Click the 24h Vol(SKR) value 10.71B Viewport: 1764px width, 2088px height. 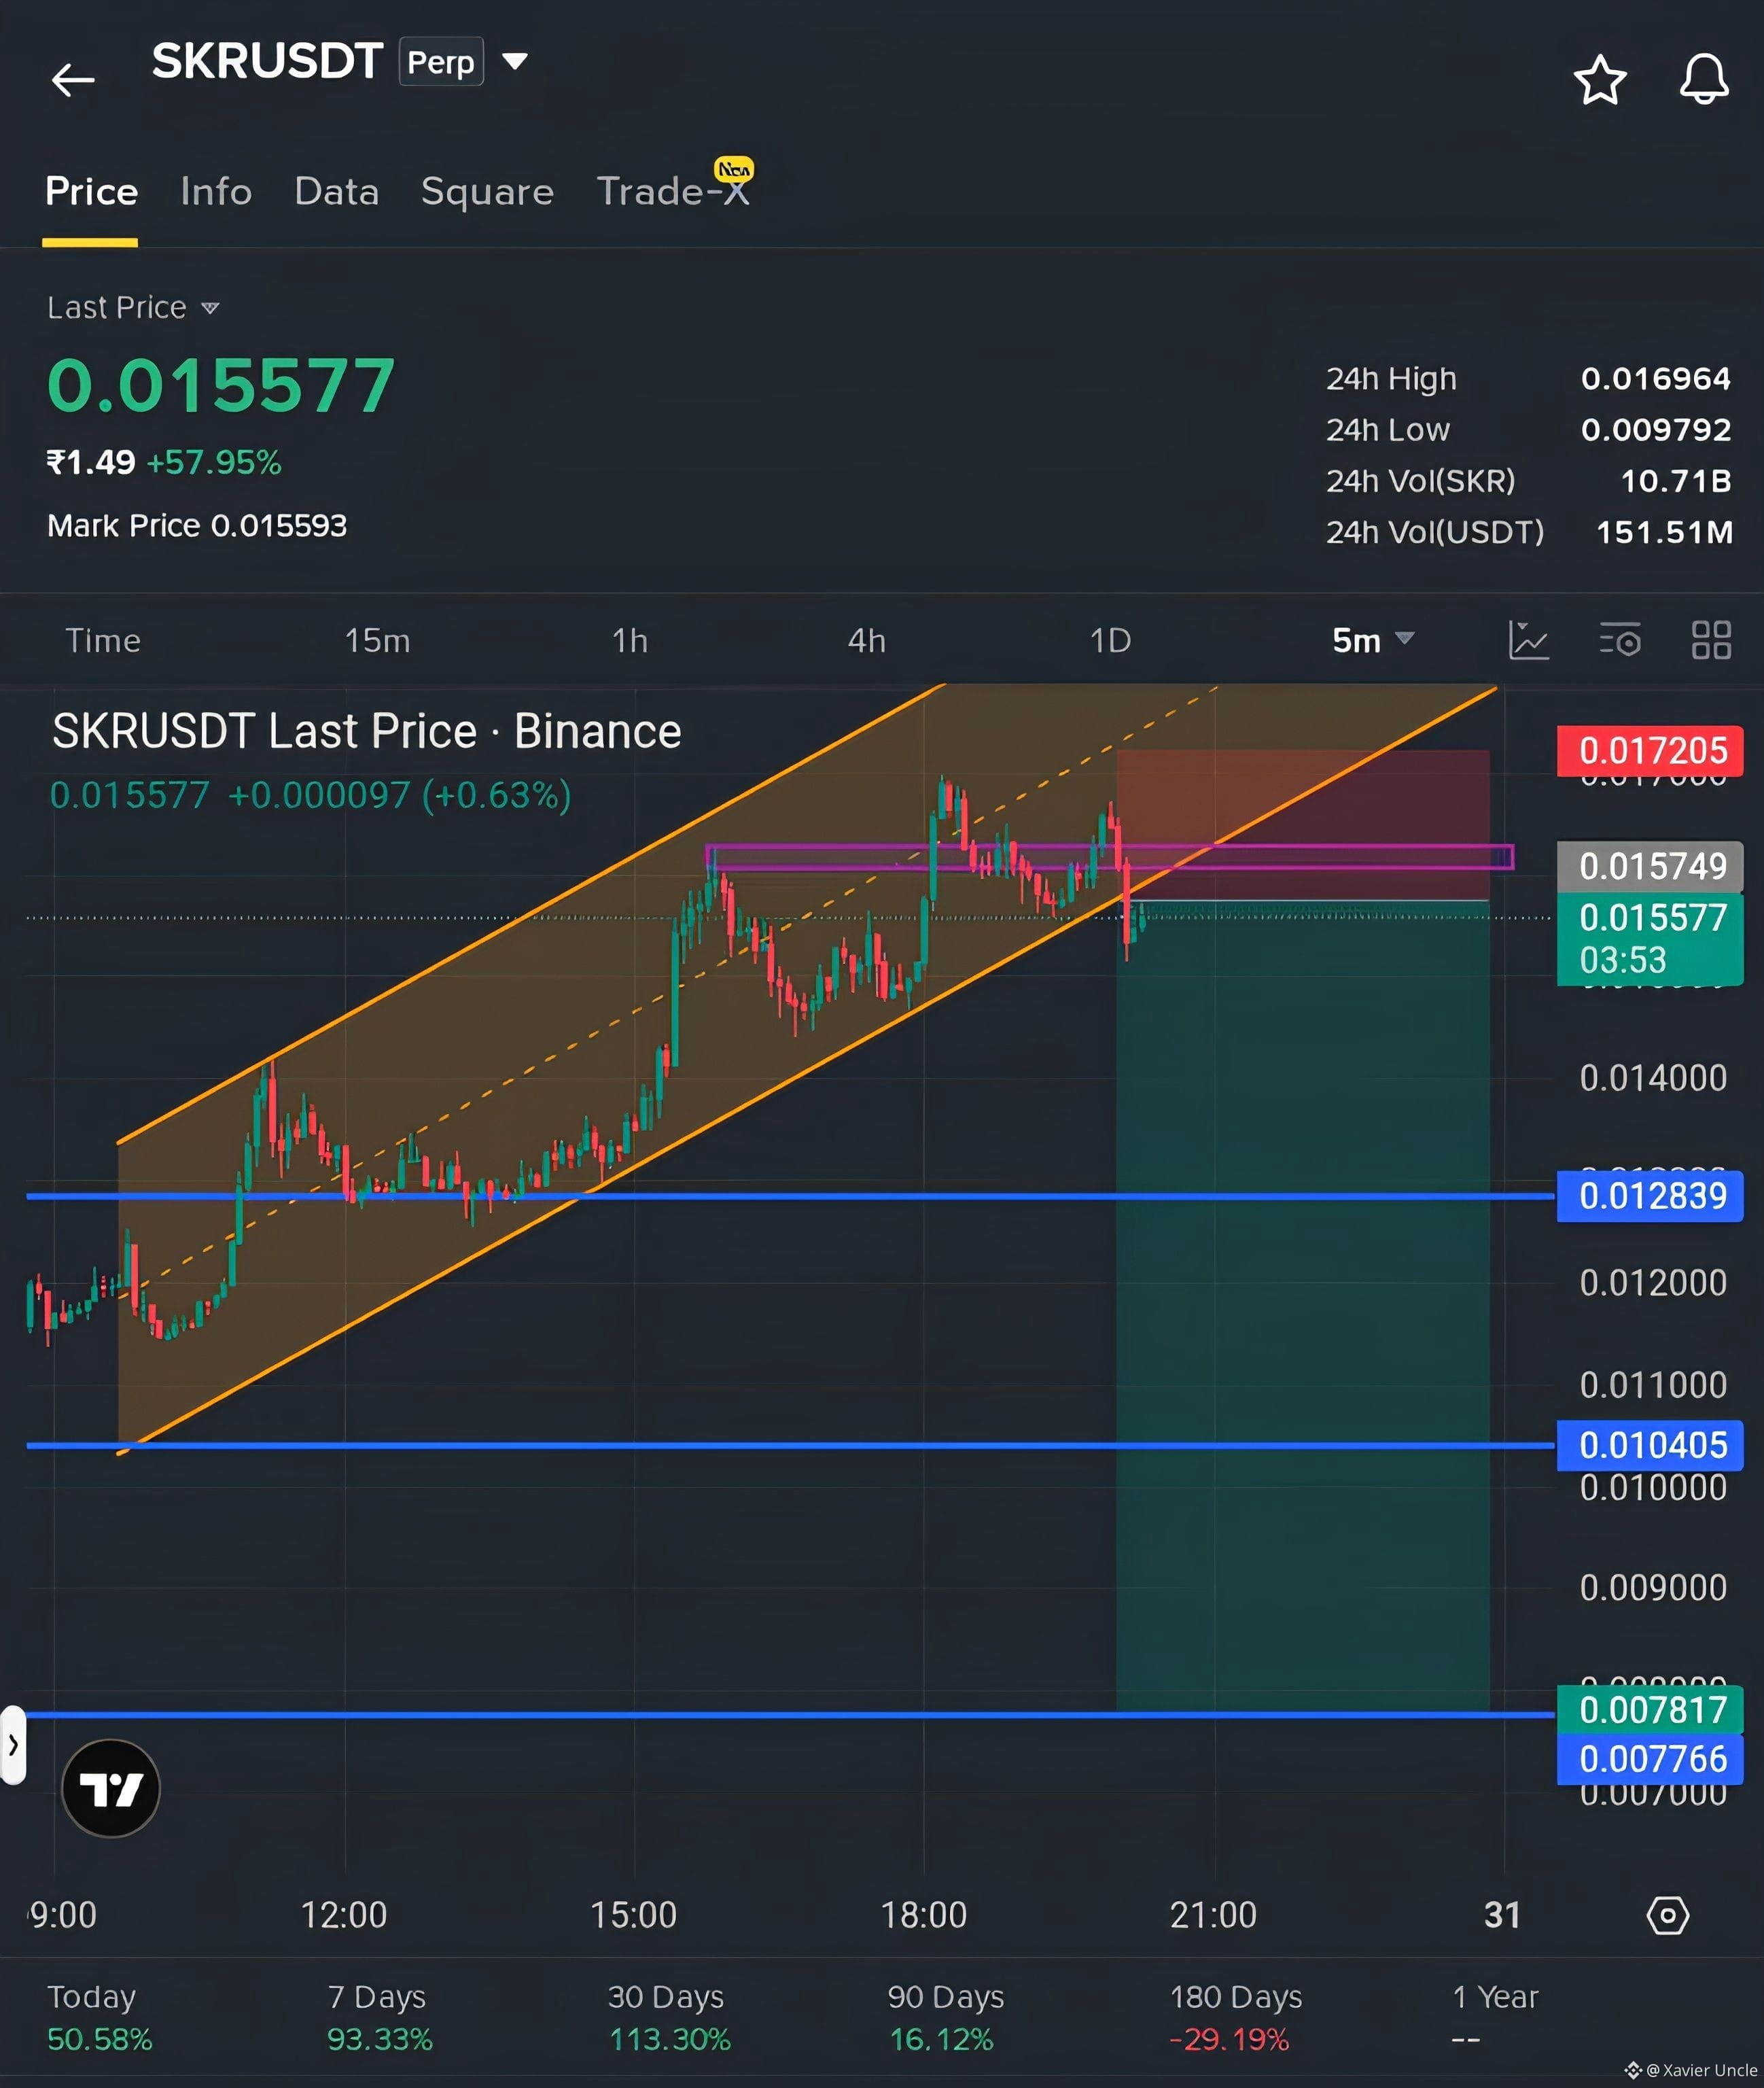point(1676,481)
